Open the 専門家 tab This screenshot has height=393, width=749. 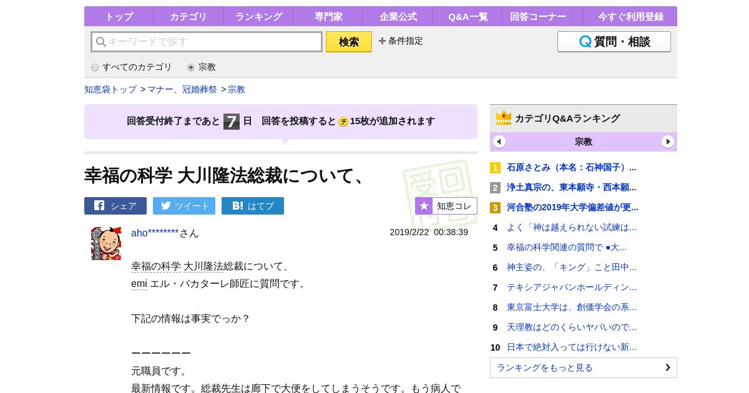tap(328, 16)
